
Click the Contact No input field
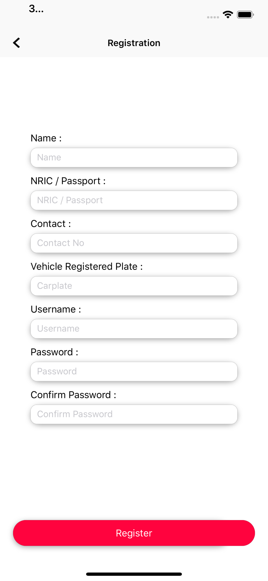point(134,243)
